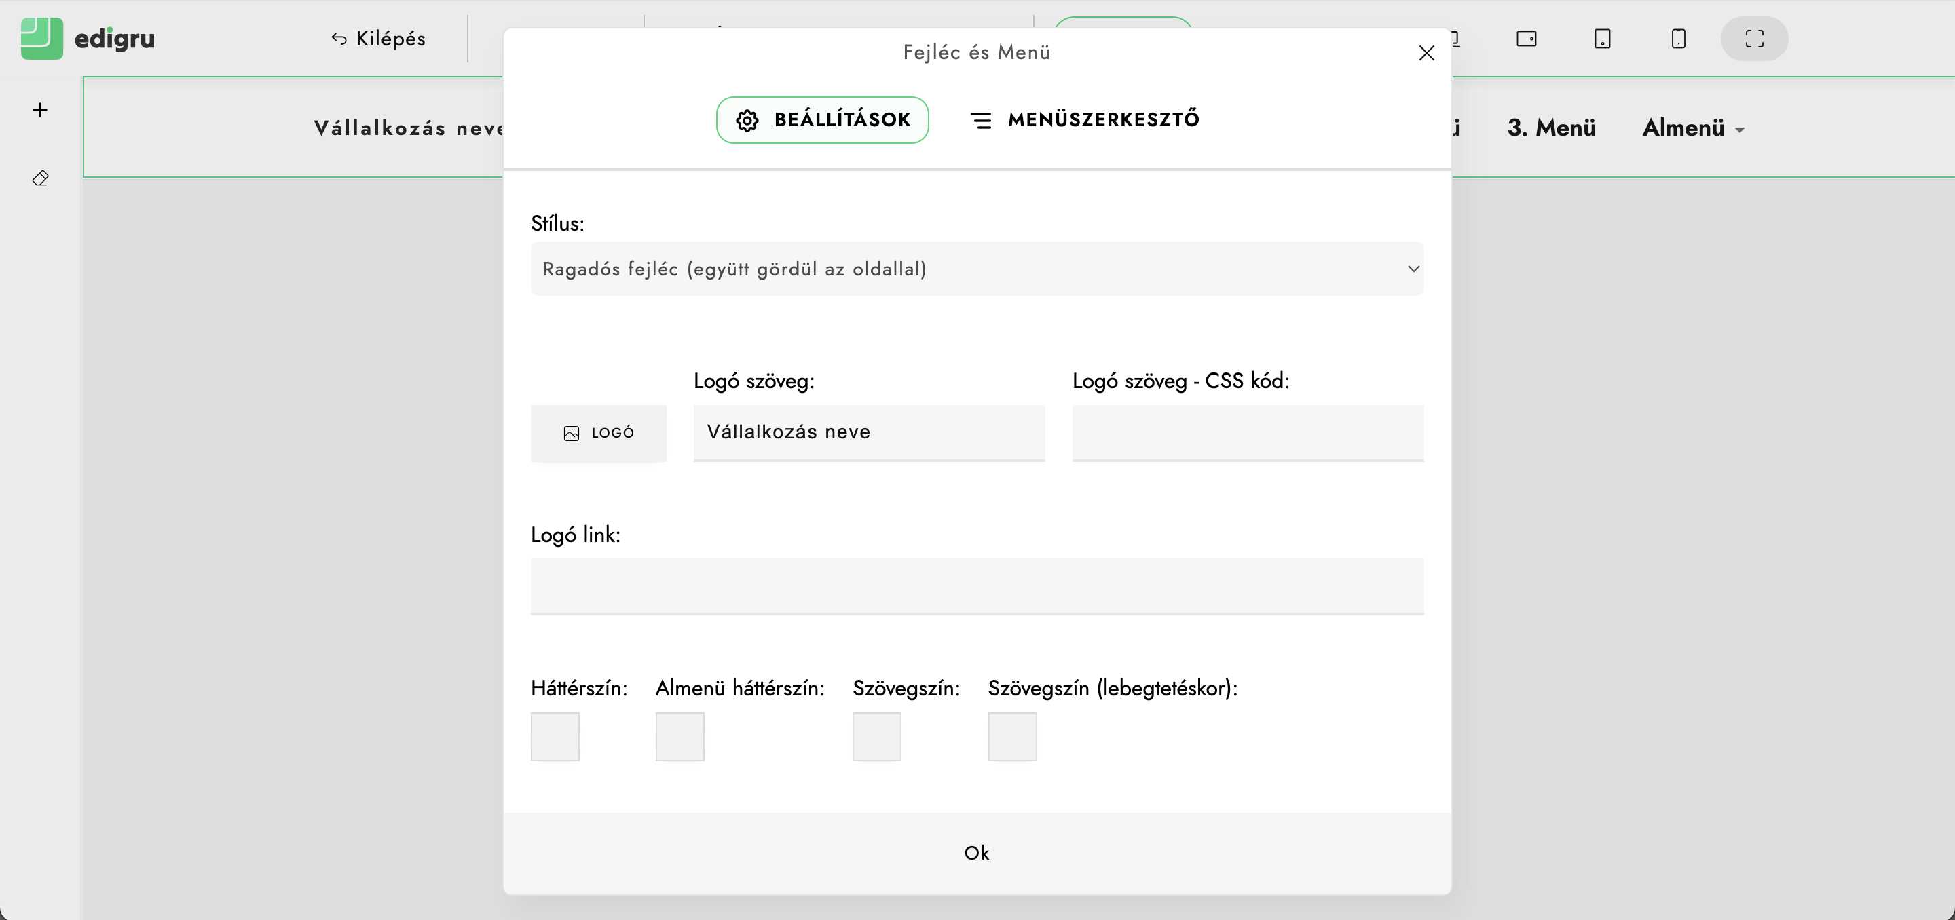Click the Logó szöveg CSS kód field
Screen dimensions: 1955x920
[1247, 432]
